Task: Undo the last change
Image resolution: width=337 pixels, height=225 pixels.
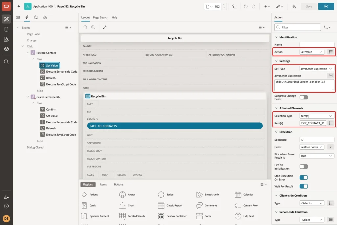Action: (246, 7)
